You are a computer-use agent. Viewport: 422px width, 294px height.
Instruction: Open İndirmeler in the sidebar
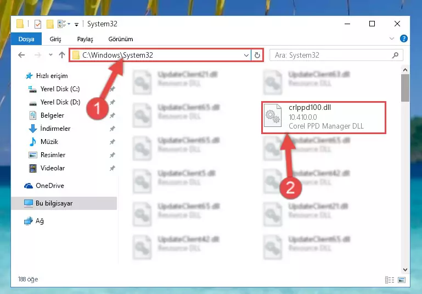coord(55,129)
